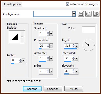Click the reset to default icon
101x94 pixels.
point(96,14)
